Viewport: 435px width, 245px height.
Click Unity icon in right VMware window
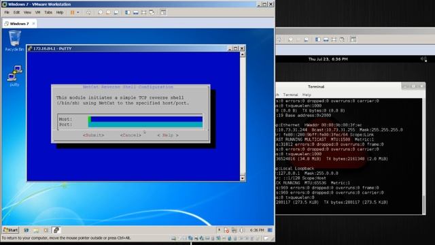(342, 39)
